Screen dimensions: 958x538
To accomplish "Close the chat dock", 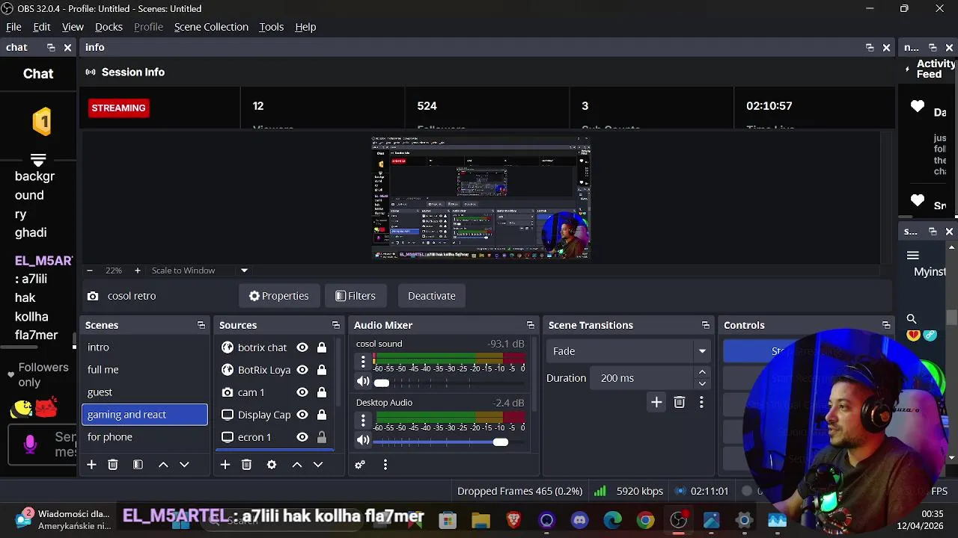I will pyautogui.click(x=67, y=47).
